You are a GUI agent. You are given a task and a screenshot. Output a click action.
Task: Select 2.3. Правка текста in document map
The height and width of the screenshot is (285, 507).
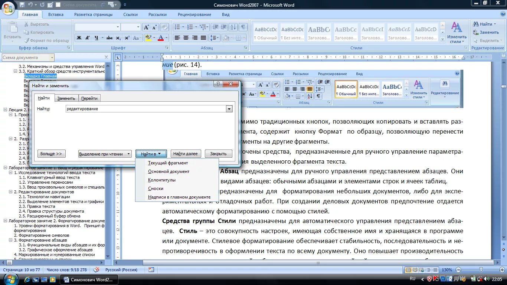click(37, 206)
